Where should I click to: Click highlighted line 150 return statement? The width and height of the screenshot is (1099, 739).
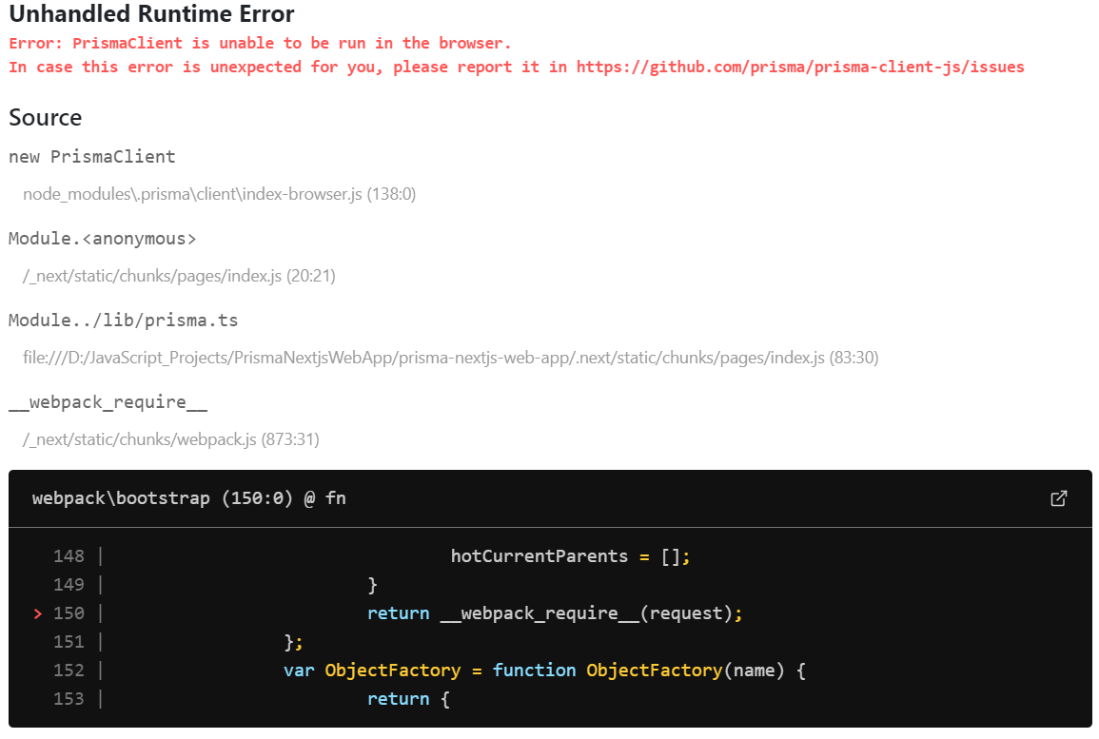[x=555, y=613]
